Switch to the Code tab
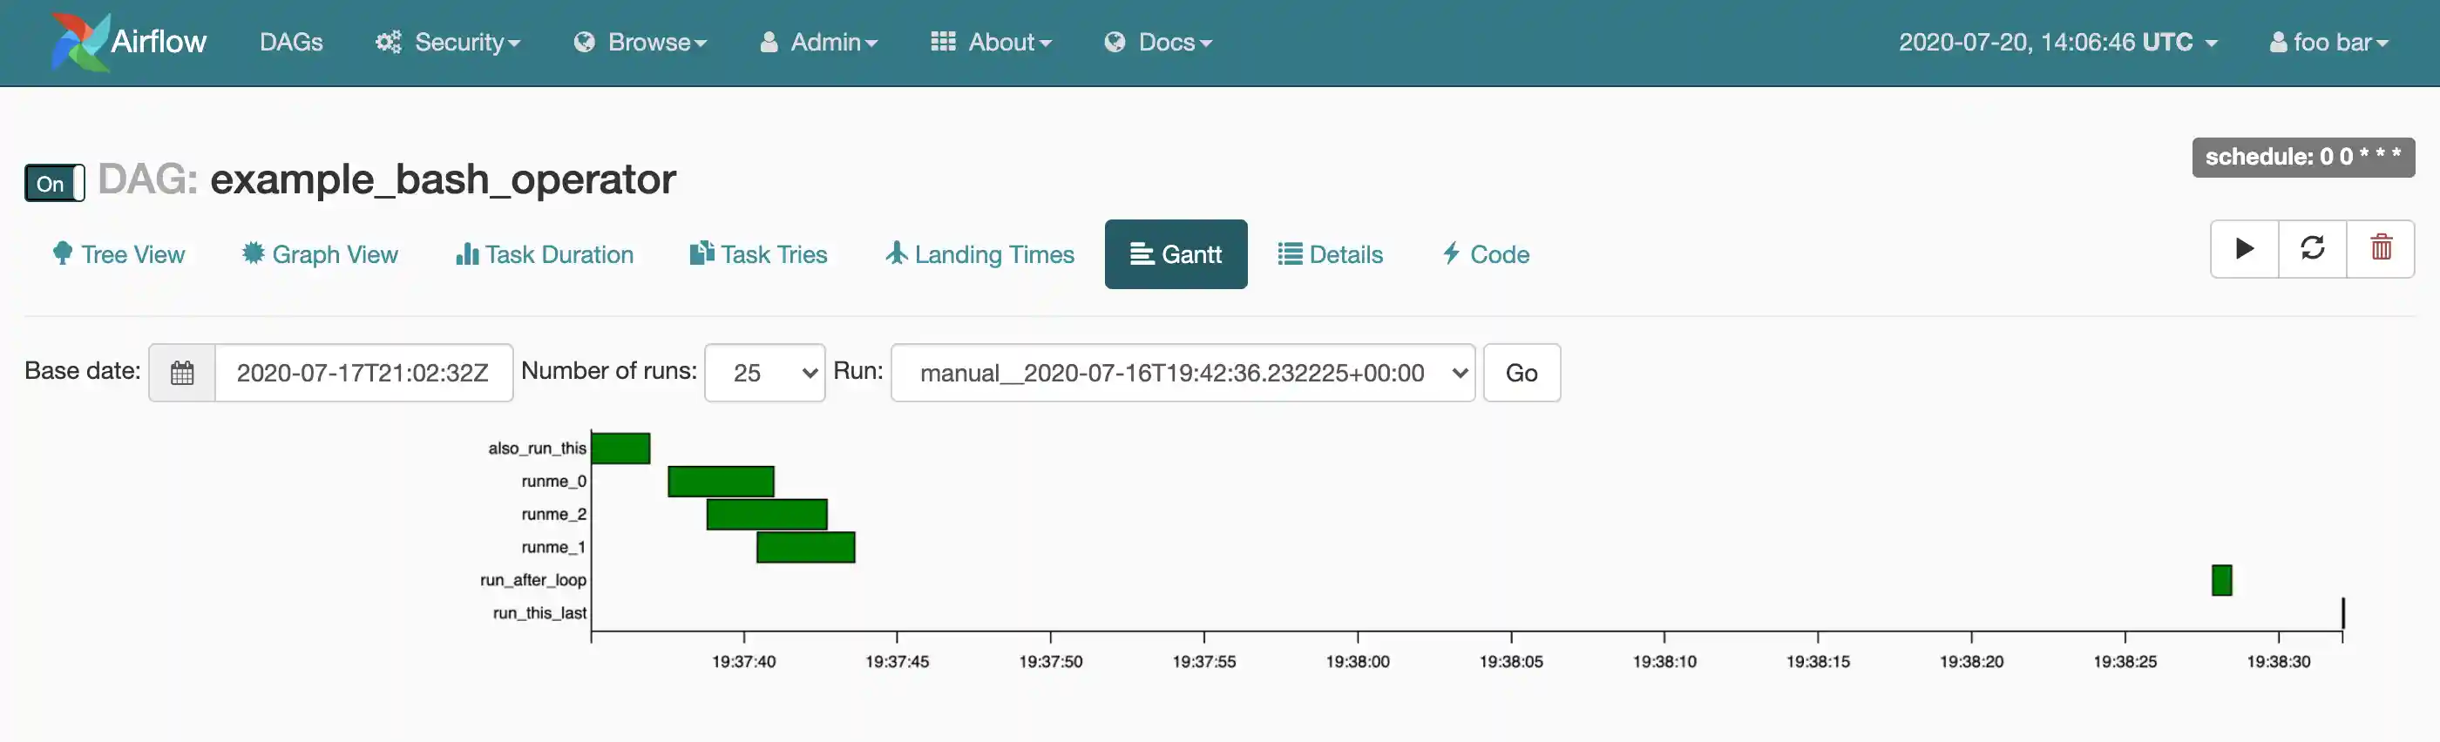This screenshot has height=742, width=2440. click(x=1485, y=254)
